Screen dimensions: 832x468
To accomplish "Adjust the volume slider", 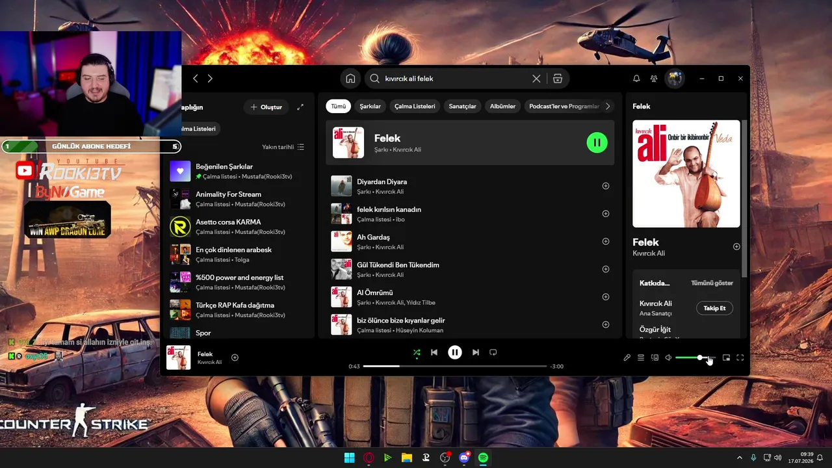I will 695,357.
